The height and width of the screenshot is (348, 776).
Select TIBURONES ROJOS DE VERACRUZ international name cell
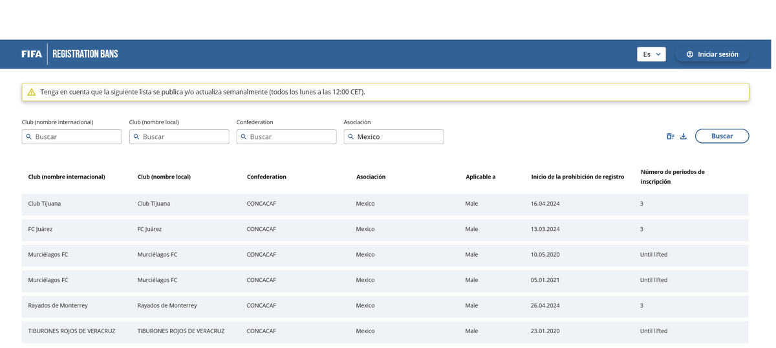coord(72,331)
